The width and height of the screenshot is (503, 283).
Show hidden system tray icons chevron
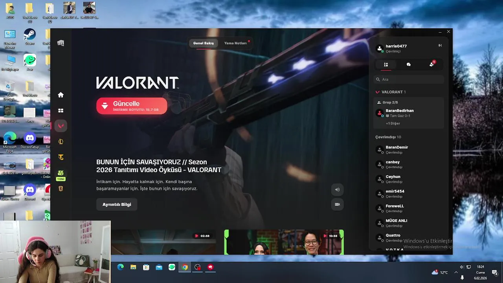click(456, 272)
